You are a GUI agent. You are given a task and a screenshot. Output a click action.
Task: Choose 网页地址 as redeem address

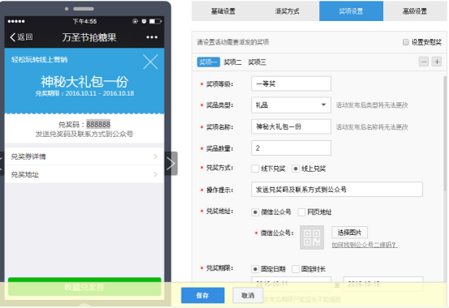(301, 212)
